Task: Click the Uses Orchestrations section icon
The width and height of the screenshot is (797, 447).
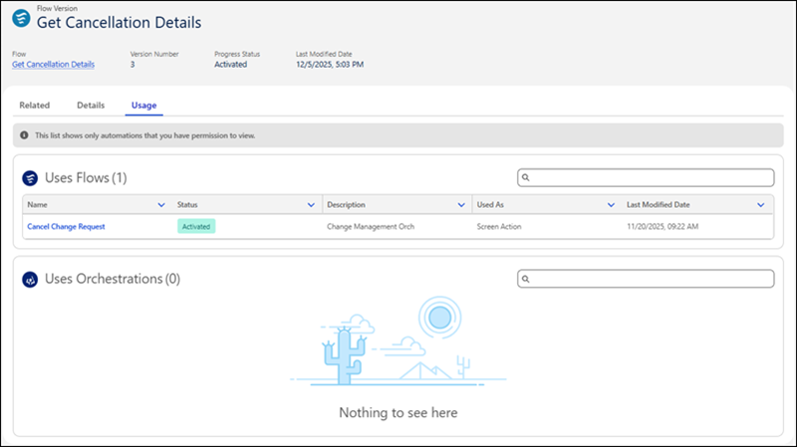Action: click(30, 280)
